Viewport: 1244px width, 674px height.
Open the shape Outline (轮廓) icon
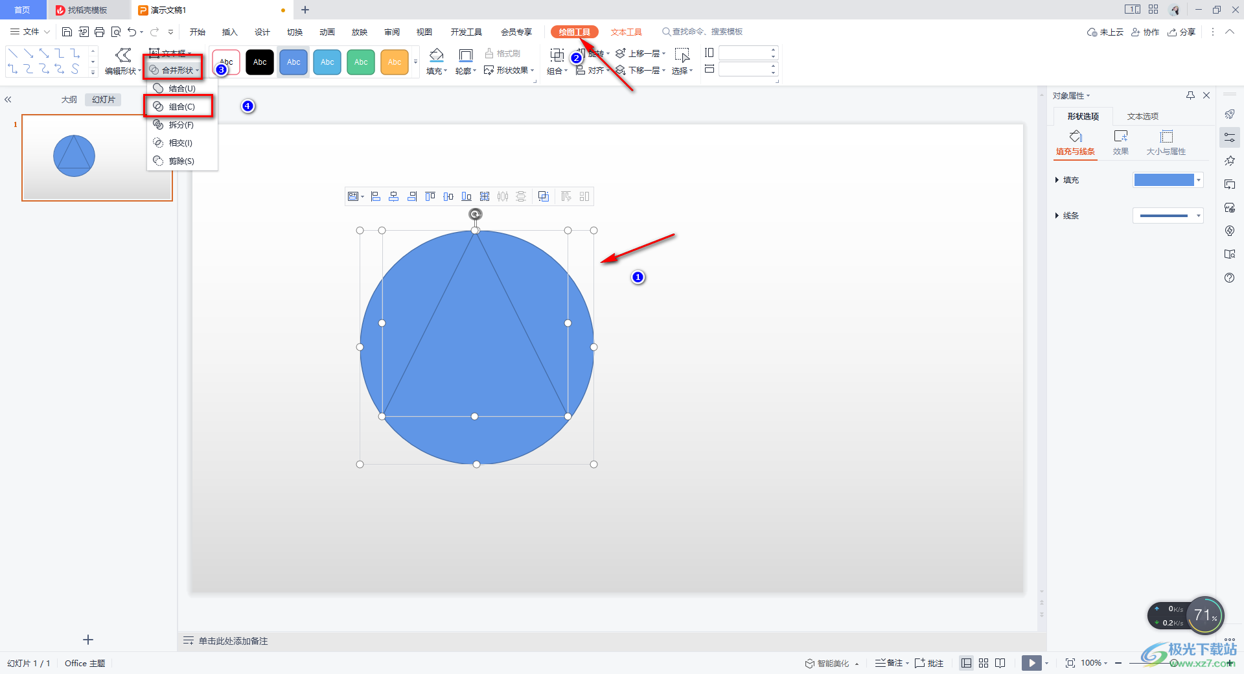click(x=465, y=56)
